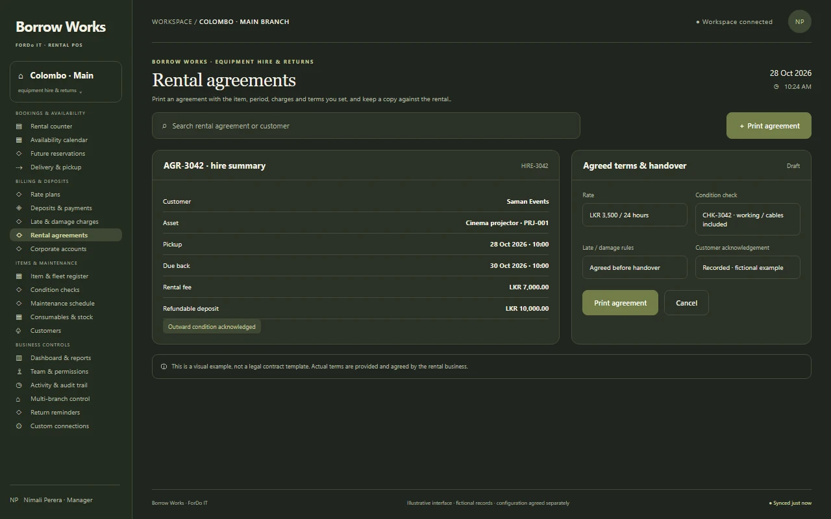Viewport: 831px width, 519px height.
Task: Click the Consumables & stock icon
Action: tap(19, 317)
